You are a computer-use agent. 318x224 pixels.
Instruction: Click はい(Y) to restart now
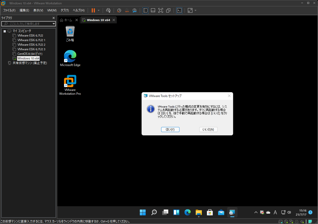coord(170,129)
